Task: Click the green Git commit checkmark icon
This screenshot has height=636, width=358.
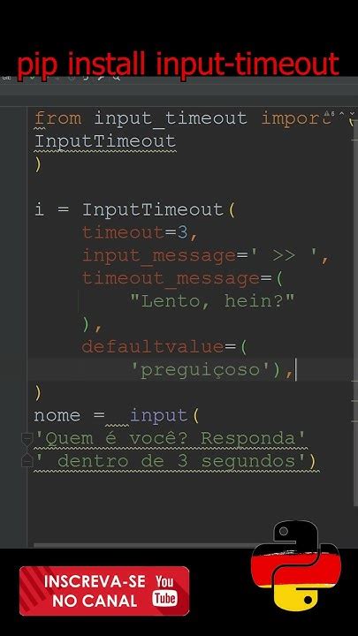Action: click(x=32, y=78)
